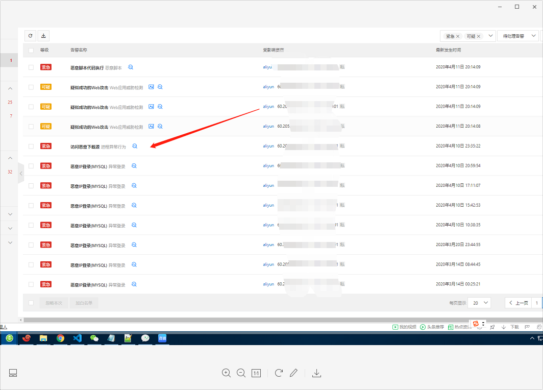This screenshot has height=390, width=543.
Task: Click the aliyun asset link for 恶意脚本代码执行
Action: (x=267, y=67)
